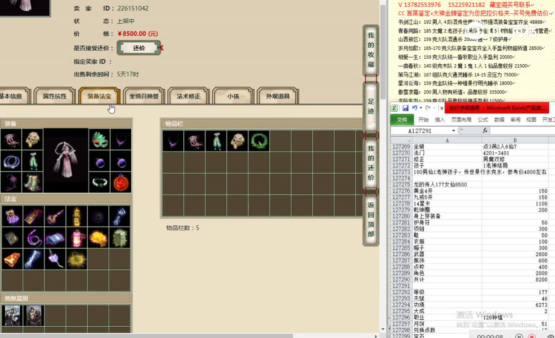Click the purple whip treasure icon
This screenshot has width=555, height=338.
(x=33, y=238)
